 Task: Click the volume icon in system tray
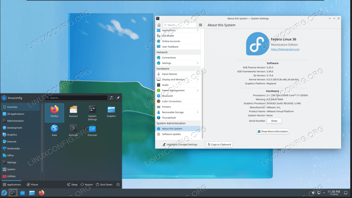pyautogui.click(x=313, y=193)
